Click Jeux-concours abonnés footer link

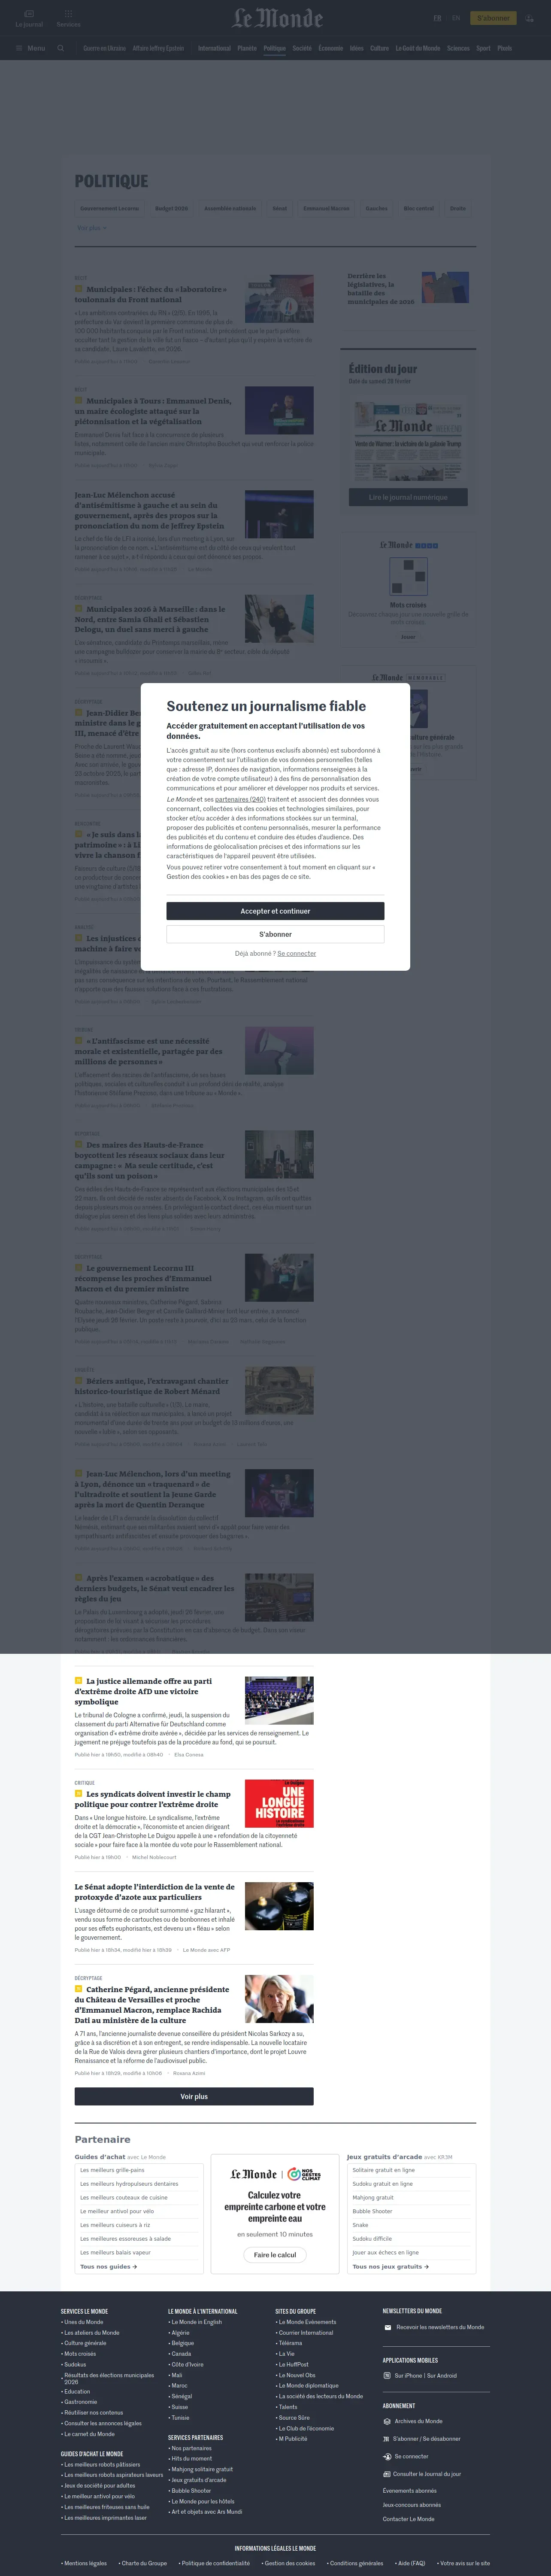[x=412, y=2505]
